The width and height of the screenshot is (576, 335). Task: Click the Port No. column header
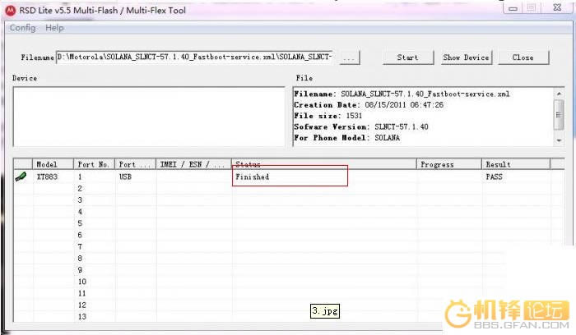click(x=94, y=164)
